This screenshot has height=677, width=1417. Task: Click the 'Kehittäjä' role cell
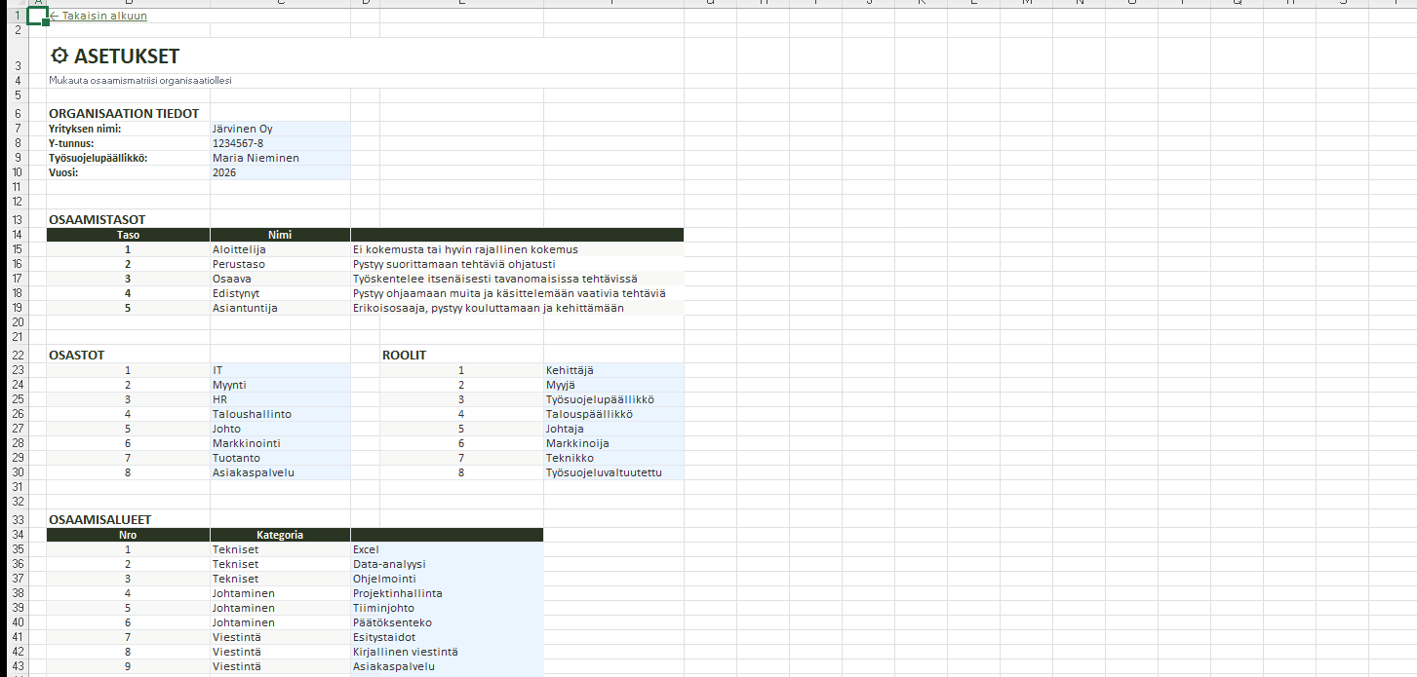point(612,370)
